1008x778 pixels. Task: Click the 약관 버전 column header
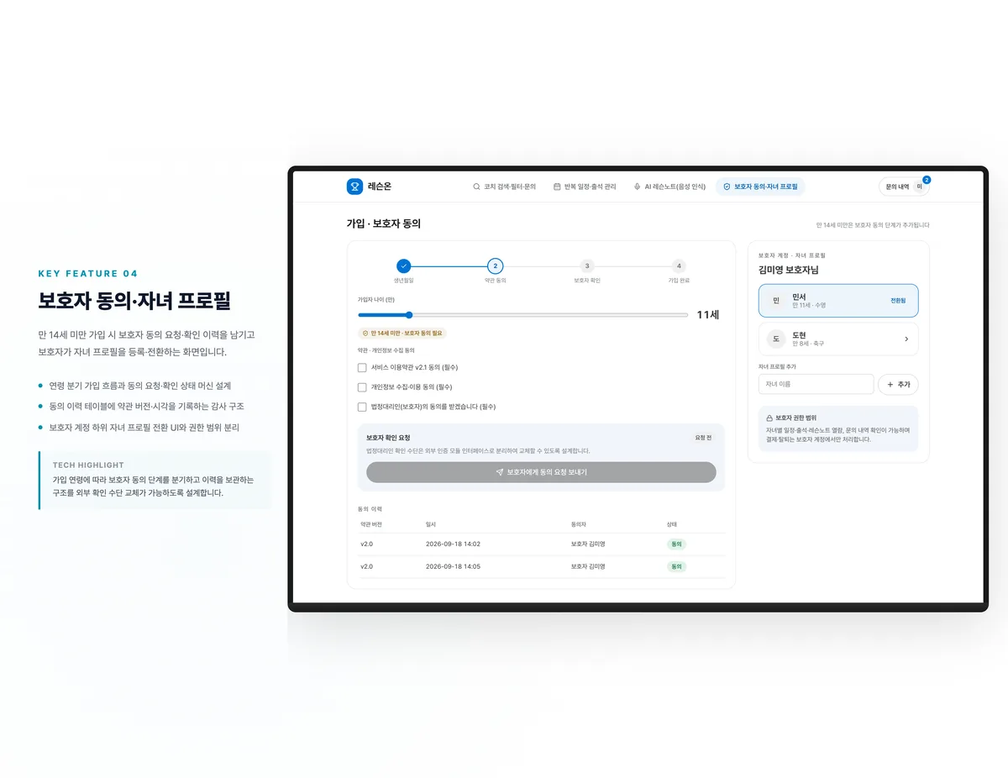371,524
